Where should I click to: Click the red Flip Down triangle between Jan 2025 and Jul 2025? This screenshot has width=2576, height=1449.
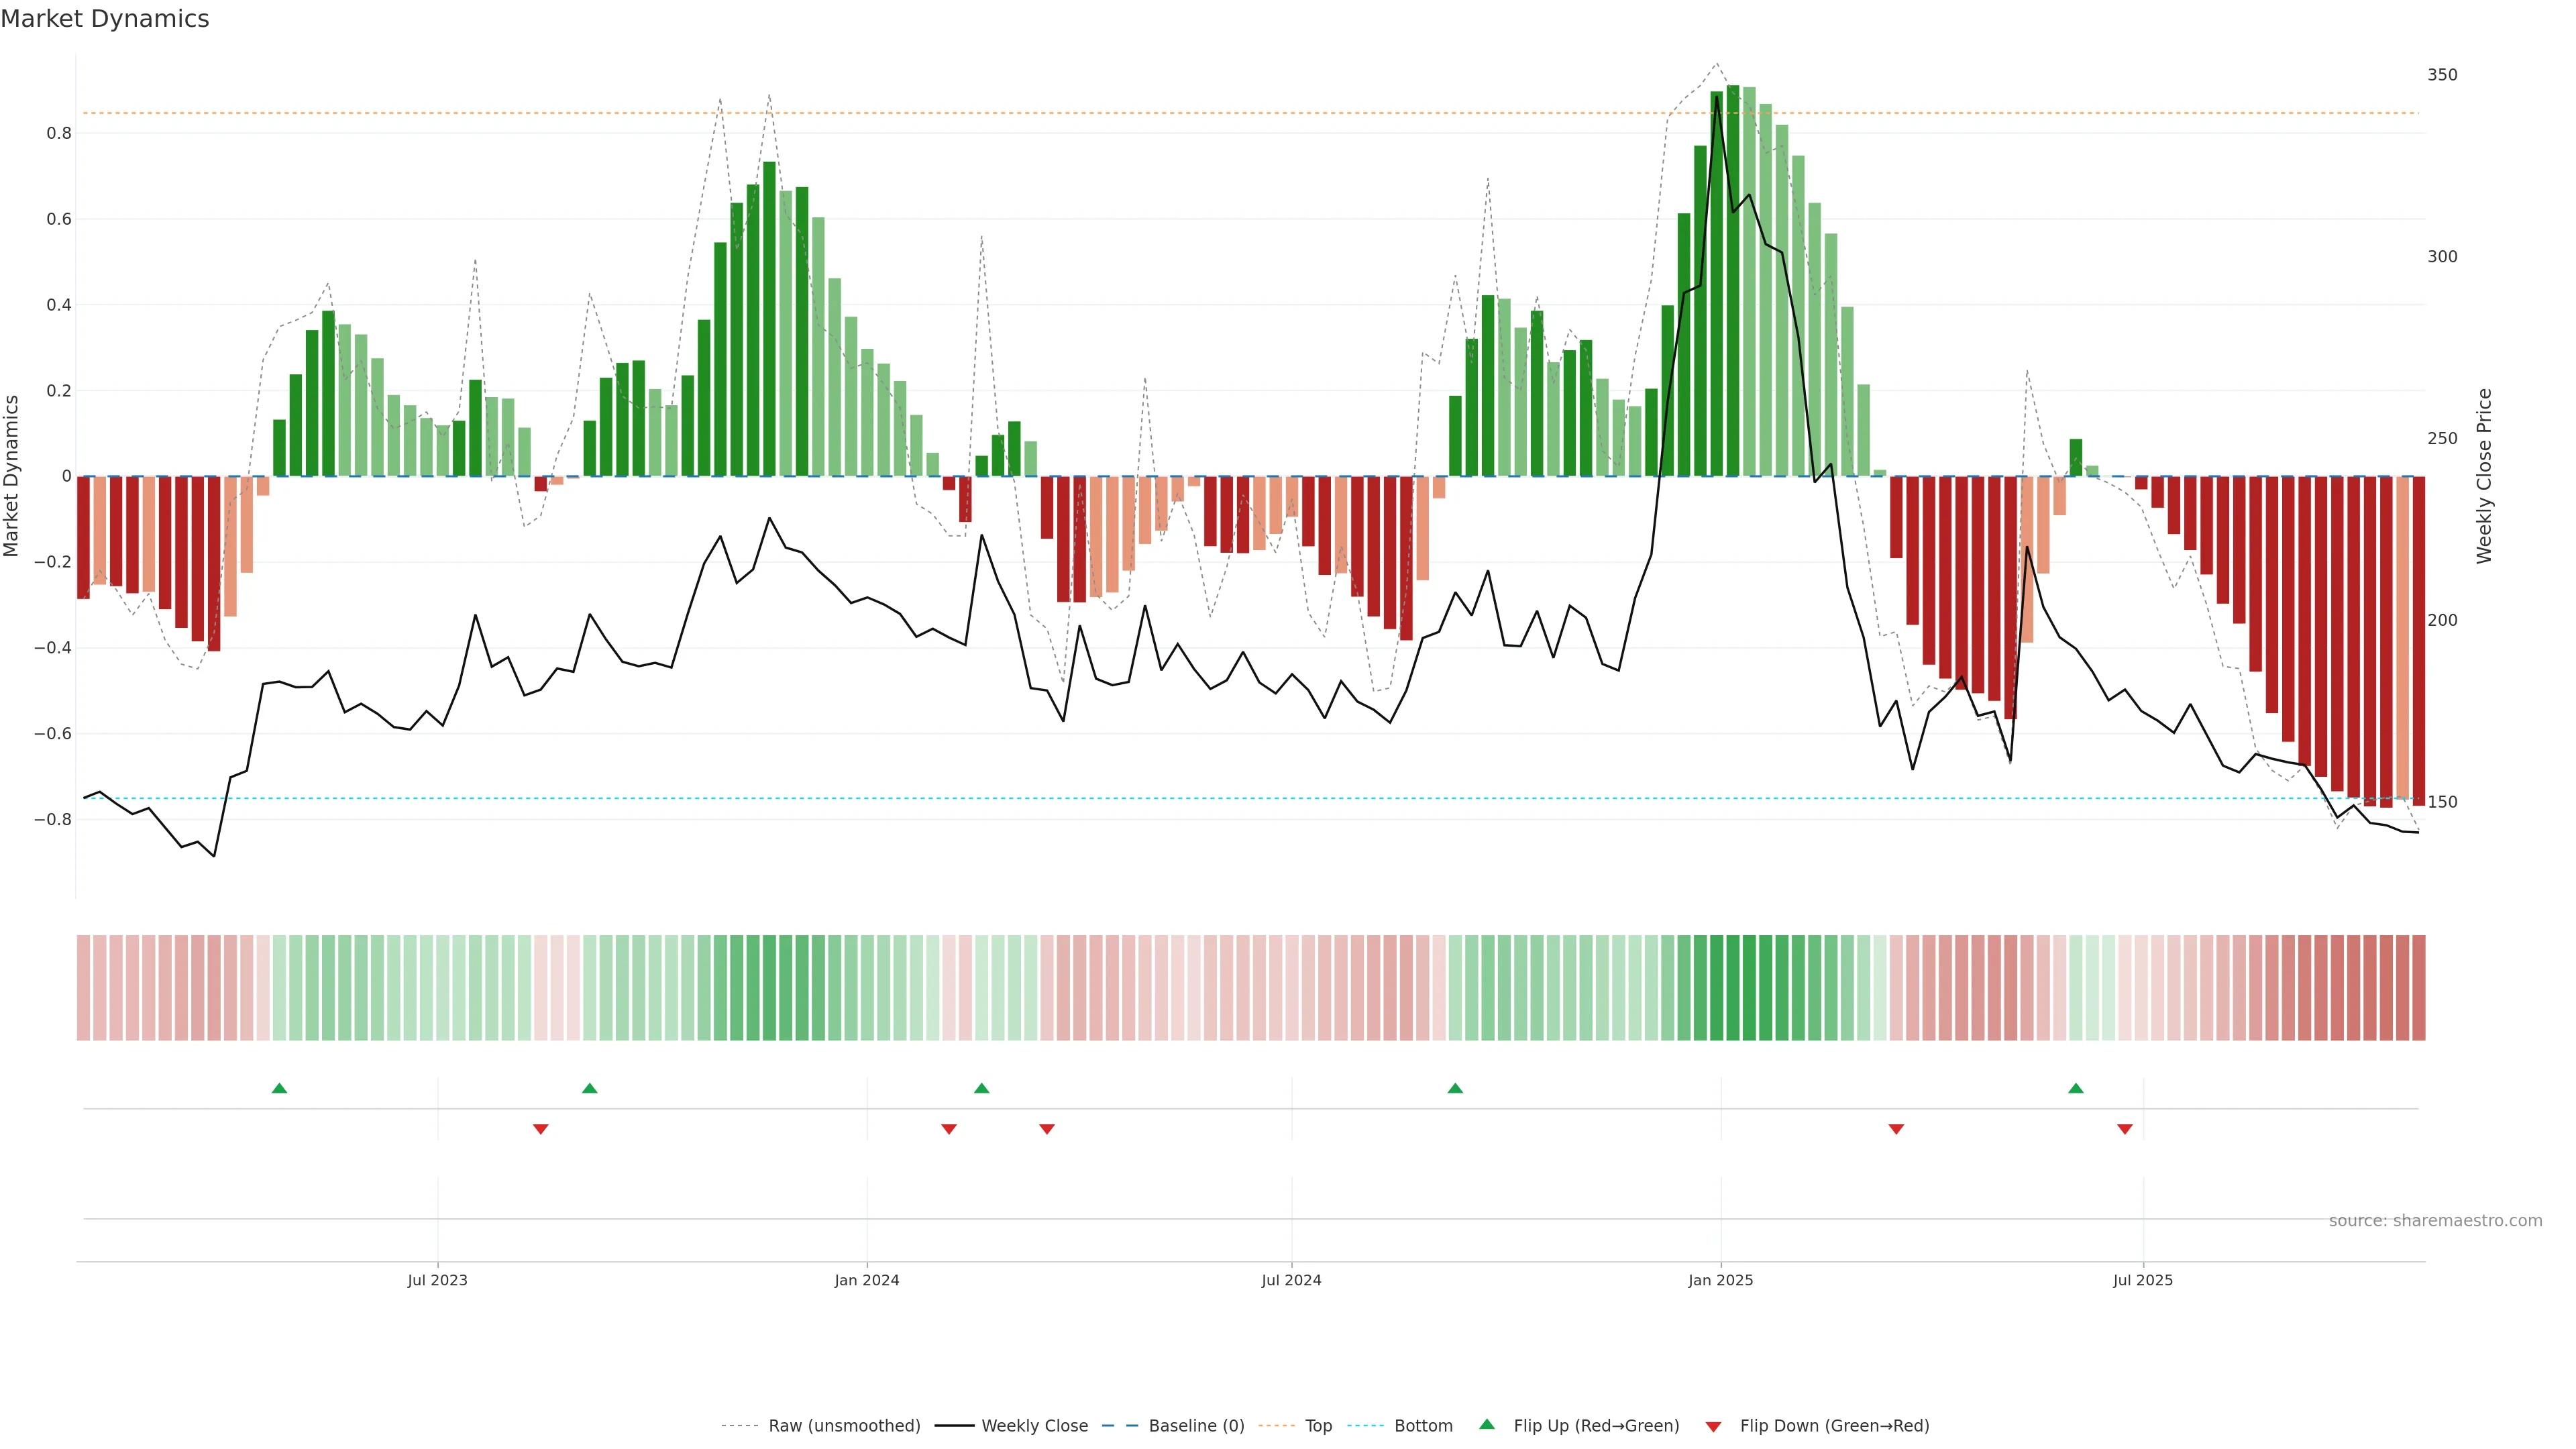tap(1896, 1129)
